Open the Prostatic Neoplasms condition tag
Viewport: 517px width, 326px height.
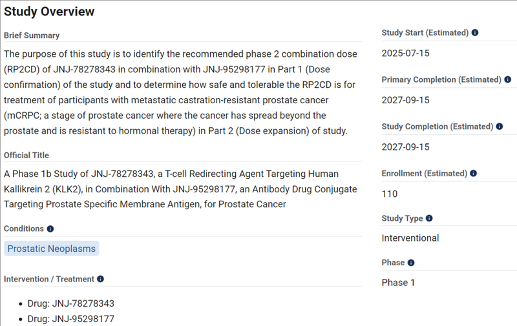pos(52,249)
